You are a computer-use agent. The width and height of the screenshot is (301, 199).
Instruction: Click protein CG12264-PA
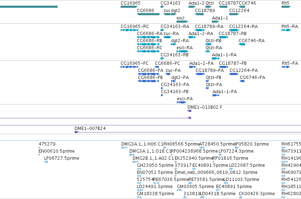(234, 74)
